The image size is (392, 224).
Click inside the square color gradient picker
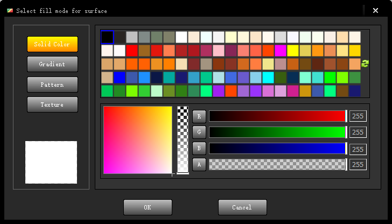pos(137,140)
